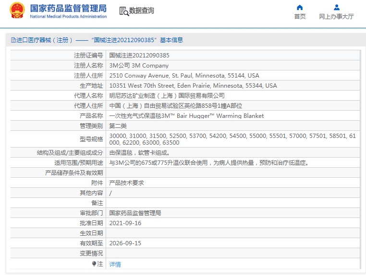The height and width of the screenshot is (275, 366).
Task: Click the document icon before 进口医疗器械
Action: pos(13,40)
